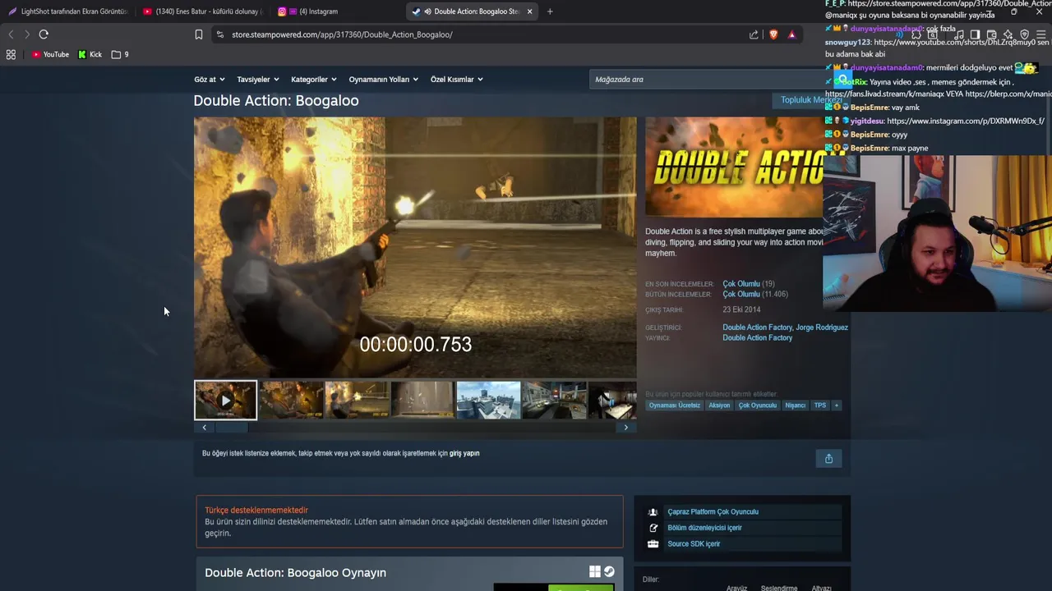This screenshot has width=1052, height=591.
Task: Select the TPS tag
Action: click(x=820, y=405)
